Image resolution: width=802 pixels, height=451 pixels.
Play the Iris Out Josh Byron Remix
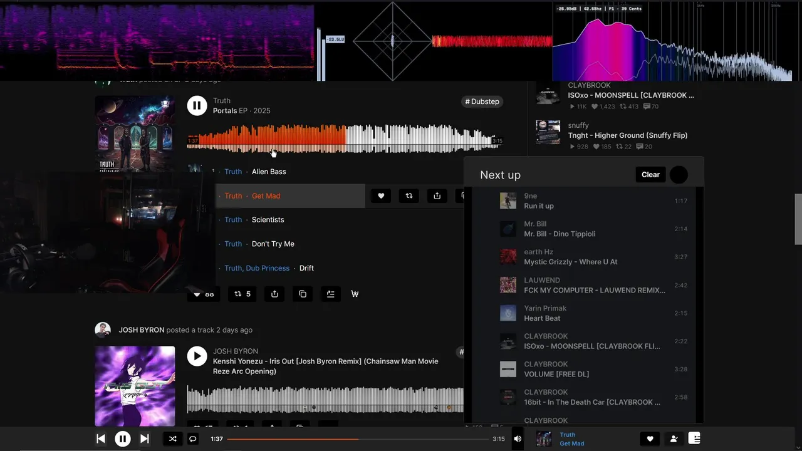[x=197, y=356]
